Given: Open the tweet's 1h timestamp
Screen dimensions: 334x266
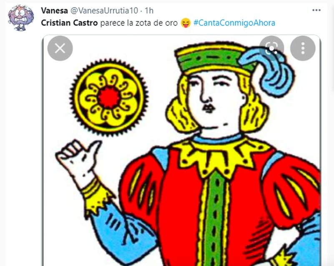Looking at the screenshot, I should 149,10.
